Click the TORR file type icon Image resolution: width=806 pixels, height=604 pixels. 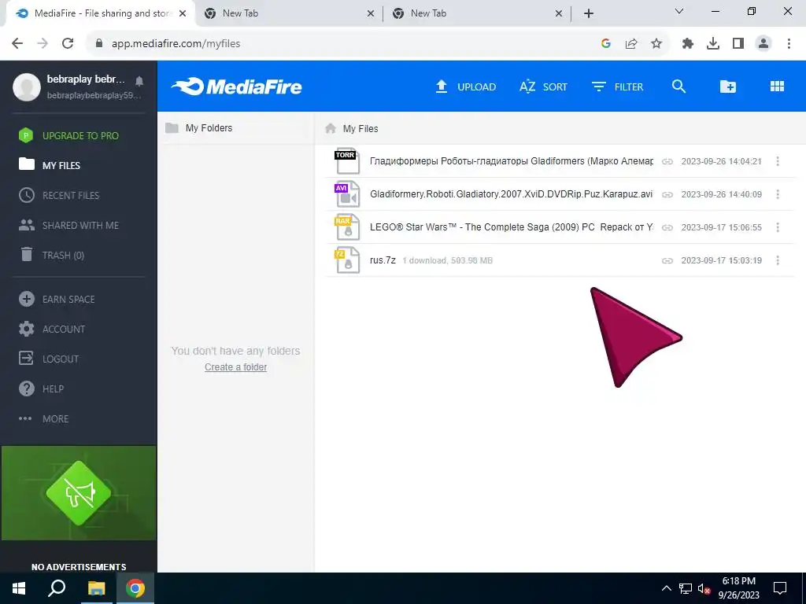point(347,161)
